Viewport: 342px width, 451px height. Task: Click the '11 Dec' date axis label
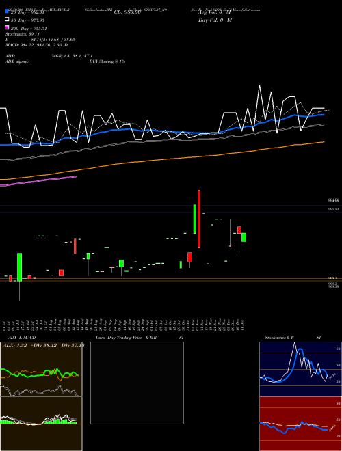click(243, 325)
